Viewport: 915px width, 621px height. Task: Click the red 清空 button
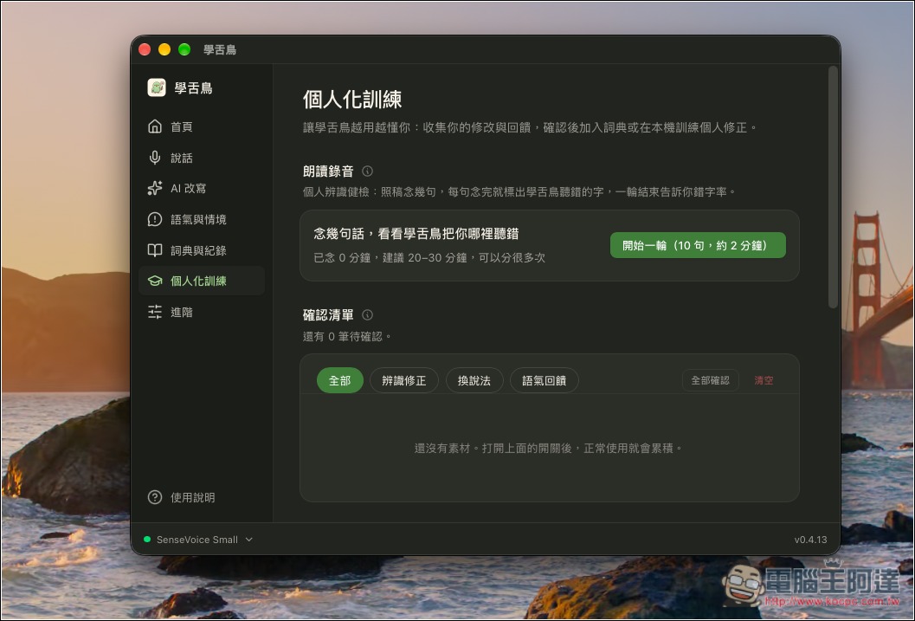click(x=764, y=380)
